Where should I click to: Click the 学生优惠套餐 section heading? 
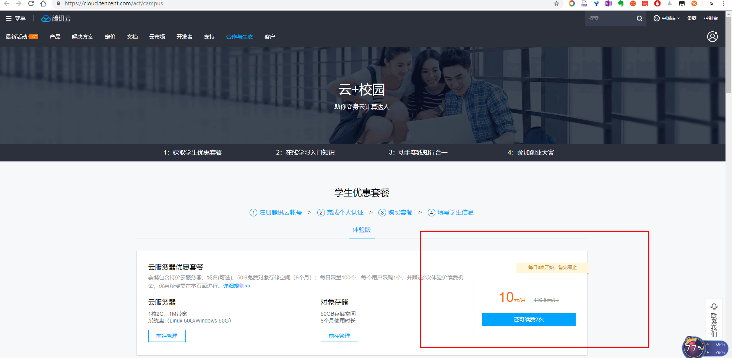pos(362,193)
